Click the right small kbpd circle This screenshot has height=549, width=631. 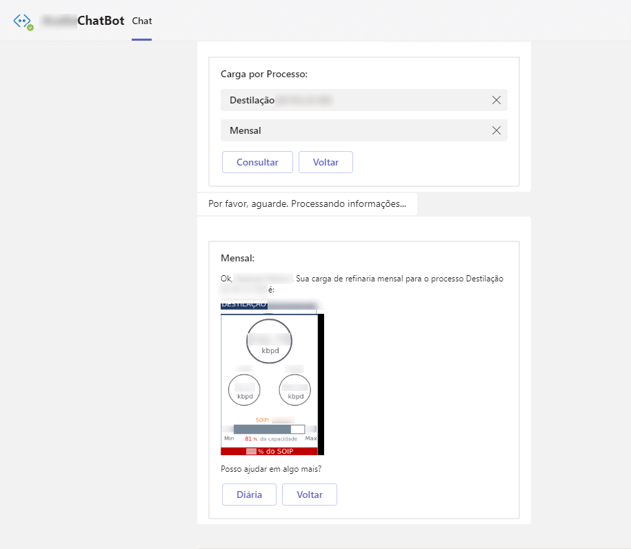point(294,390)
